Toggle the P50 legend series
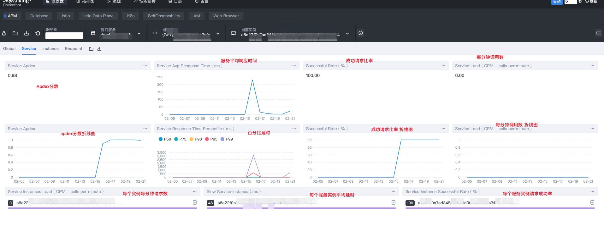 (x=165, y=139)
